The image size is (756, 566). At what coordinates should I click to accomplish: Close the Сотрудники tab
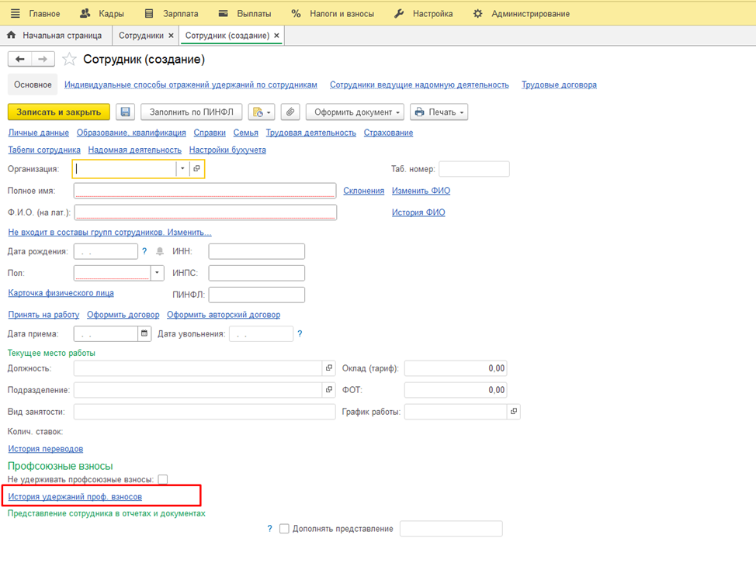[171, 36]
